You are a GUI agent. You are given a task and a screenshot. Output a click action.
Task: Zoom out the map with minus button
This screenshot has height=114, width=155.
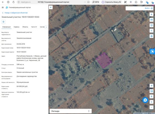pos(151,107)
